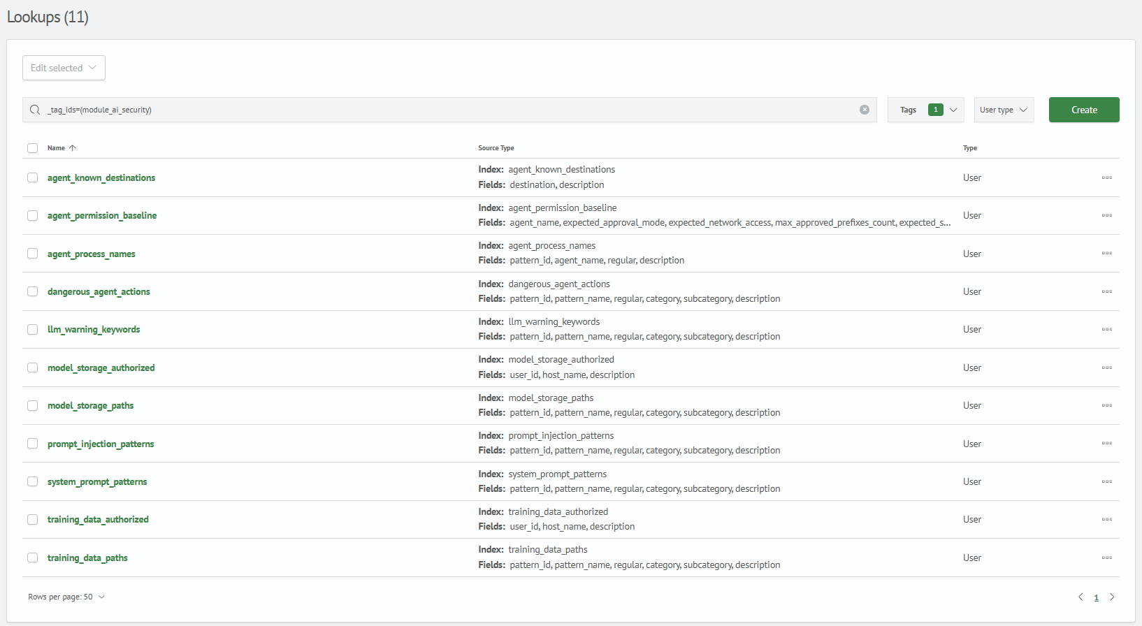Open the training_data_paths lookup
Viewport: 1142px width, 626px height.
(87, 558)
